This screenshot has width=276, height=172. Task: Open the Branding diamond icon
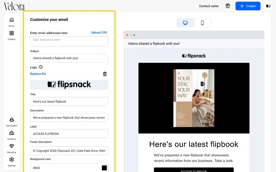[x=12, y=146]
